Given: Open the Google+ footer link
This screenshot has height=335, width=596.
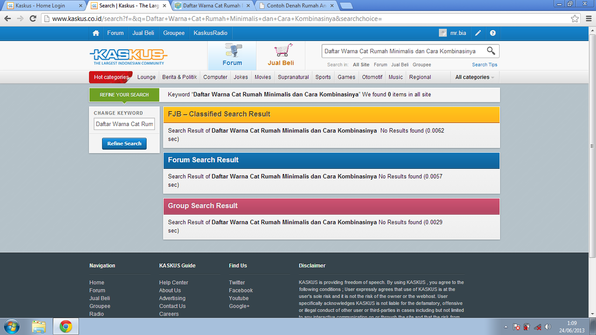Looking at the screenshot, I should (x=239, y=306).
